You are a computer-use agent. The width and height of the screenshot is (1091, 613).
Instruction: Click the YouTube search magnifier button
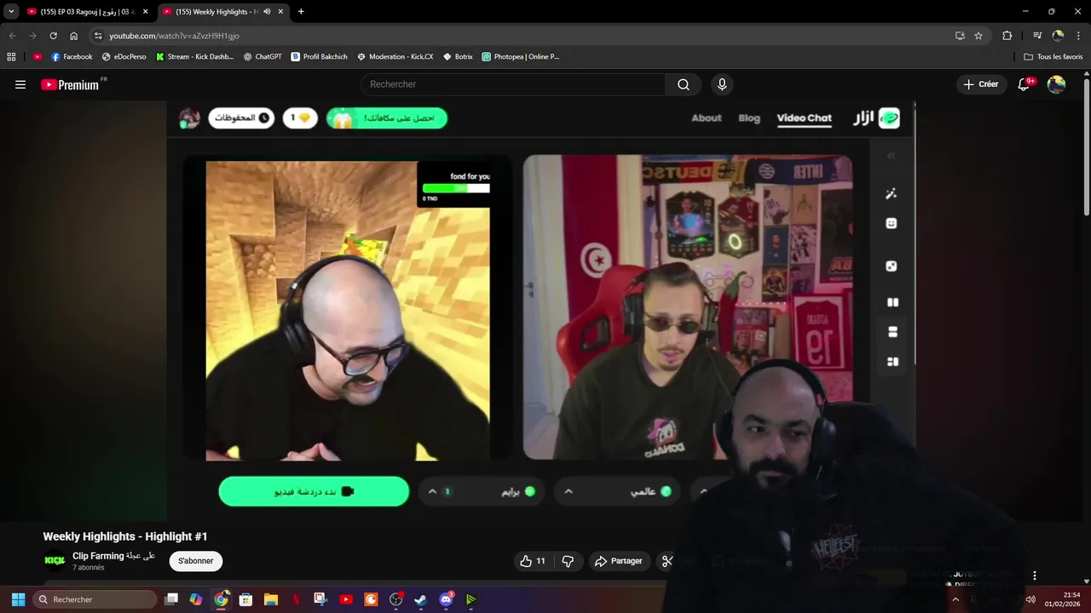coord(684,84)
